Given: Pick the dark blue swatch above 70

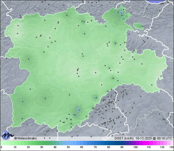Looking at the screenshot, I should pyautogui.click(x=95, y=143).
